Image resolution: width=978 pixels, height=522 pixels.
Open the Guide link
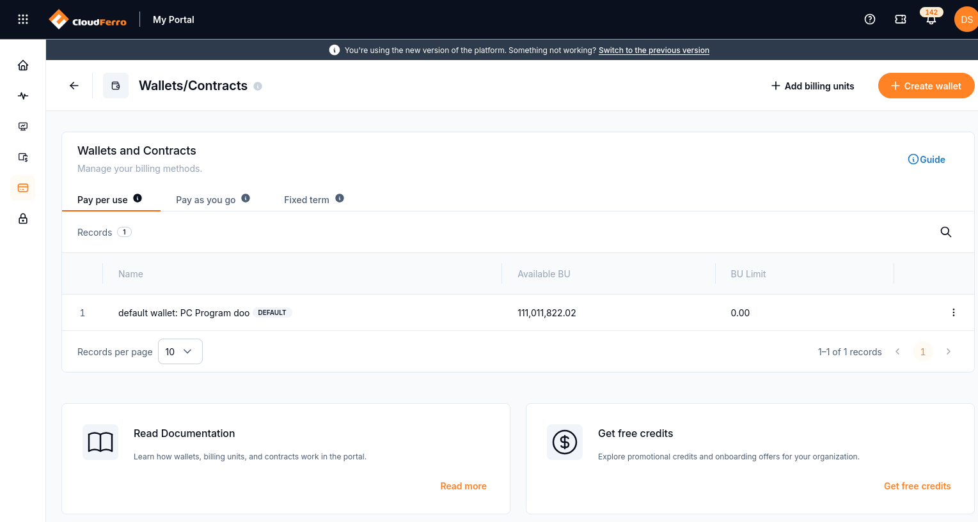927,160
